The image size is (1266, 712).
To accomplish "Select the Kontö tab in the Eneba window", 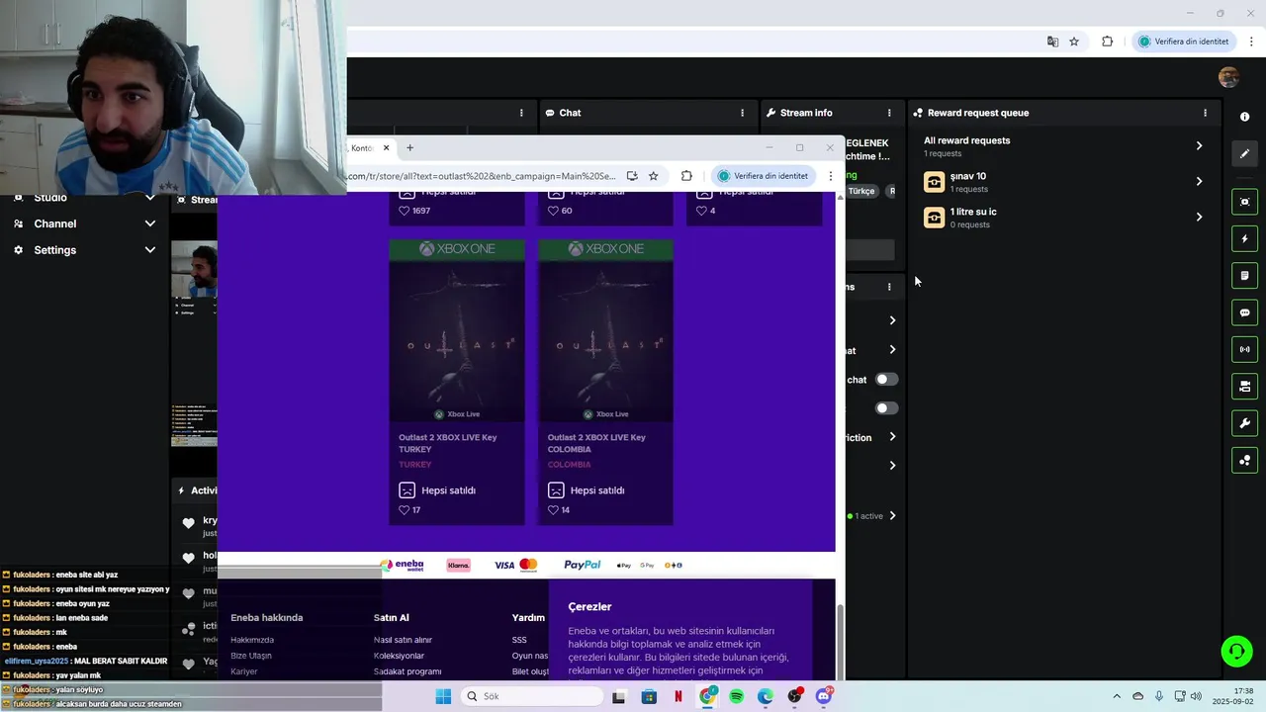I will pos(363,147).
